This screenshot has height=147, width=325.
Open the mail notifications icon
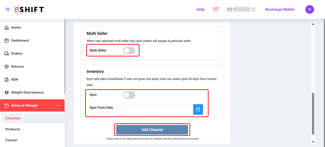(216, 10)
